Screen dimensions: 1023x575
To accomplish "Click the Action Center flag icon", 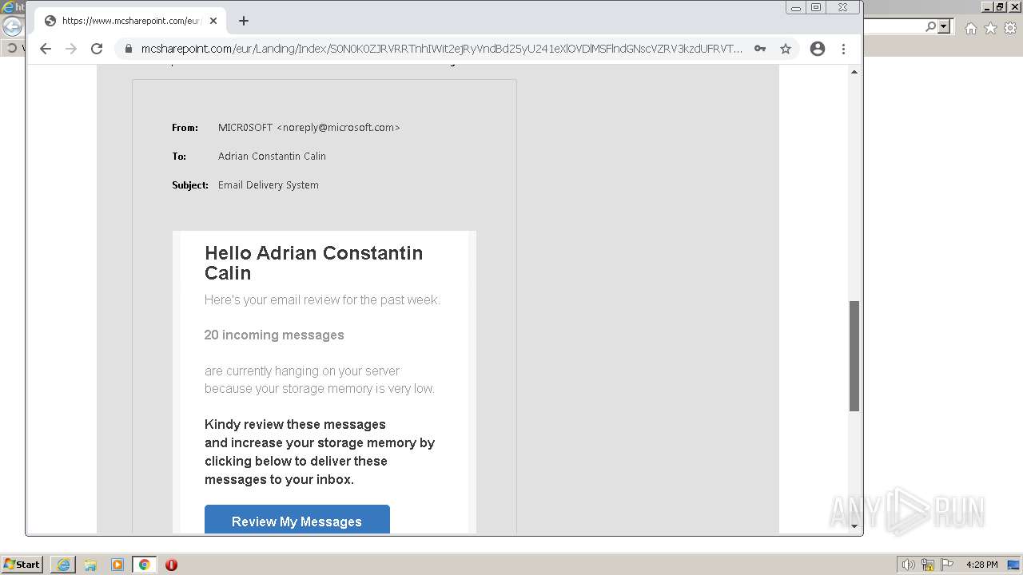I will tap(948, 565).
